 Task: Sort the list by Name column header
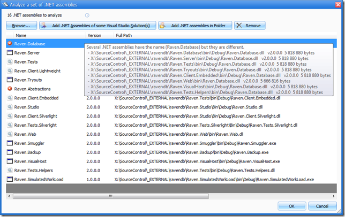click(21, 35)
